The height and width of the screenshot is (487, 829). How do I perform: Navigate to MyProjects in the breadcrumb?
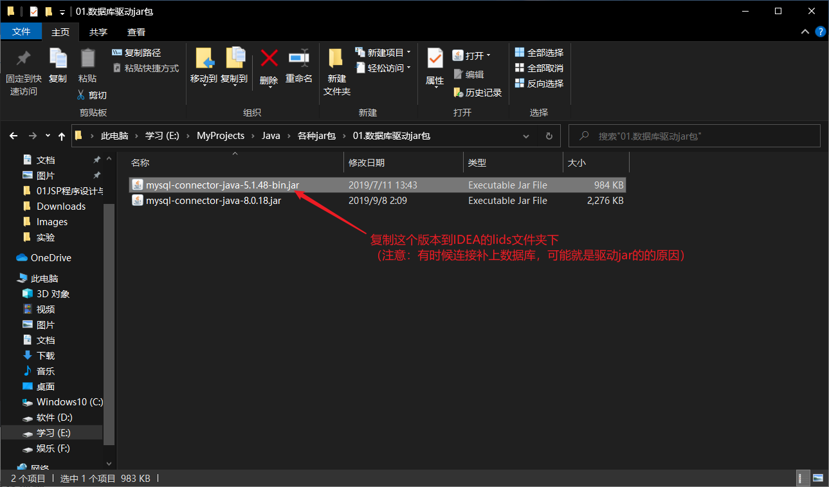point(220,136)
